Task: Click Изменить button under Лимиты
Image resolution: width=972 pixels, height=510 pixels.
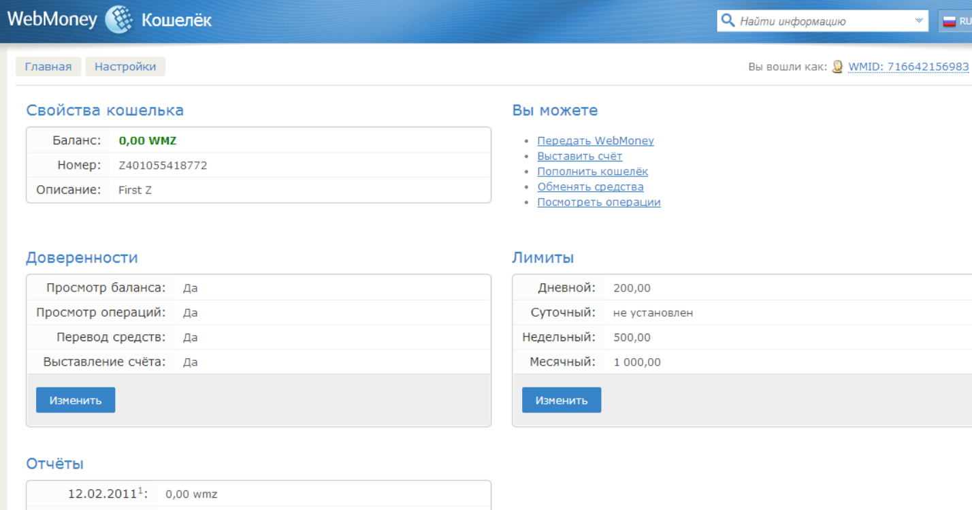Action: (562, 400)
